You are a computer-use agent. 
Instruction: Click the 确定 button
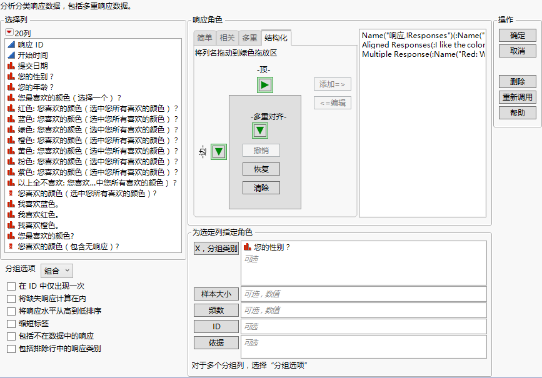coord(517,36)
